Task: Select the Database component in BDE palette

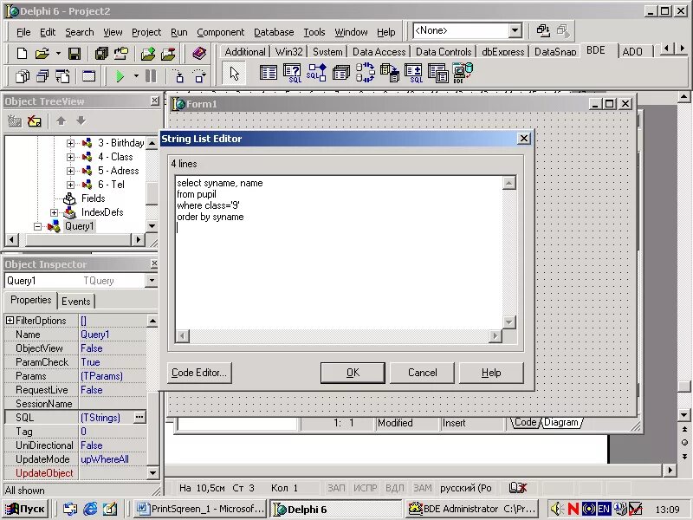Action: point(340,73)
